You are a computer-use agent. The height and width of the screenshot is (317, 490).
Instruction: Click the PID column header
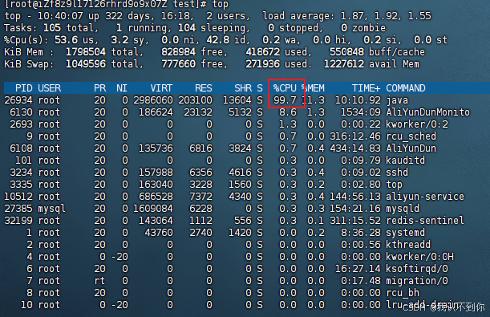(x=24, y=88)
